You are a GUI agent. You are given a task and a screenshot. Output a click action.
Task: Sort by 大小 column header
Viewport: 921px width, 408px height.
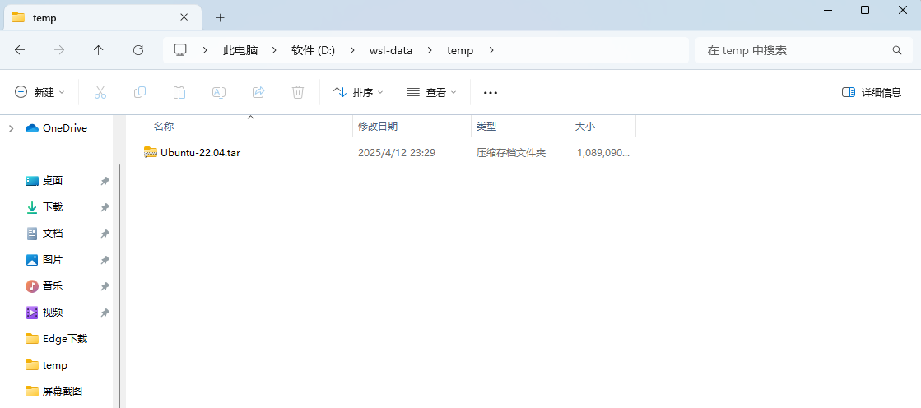coord(586,126)
